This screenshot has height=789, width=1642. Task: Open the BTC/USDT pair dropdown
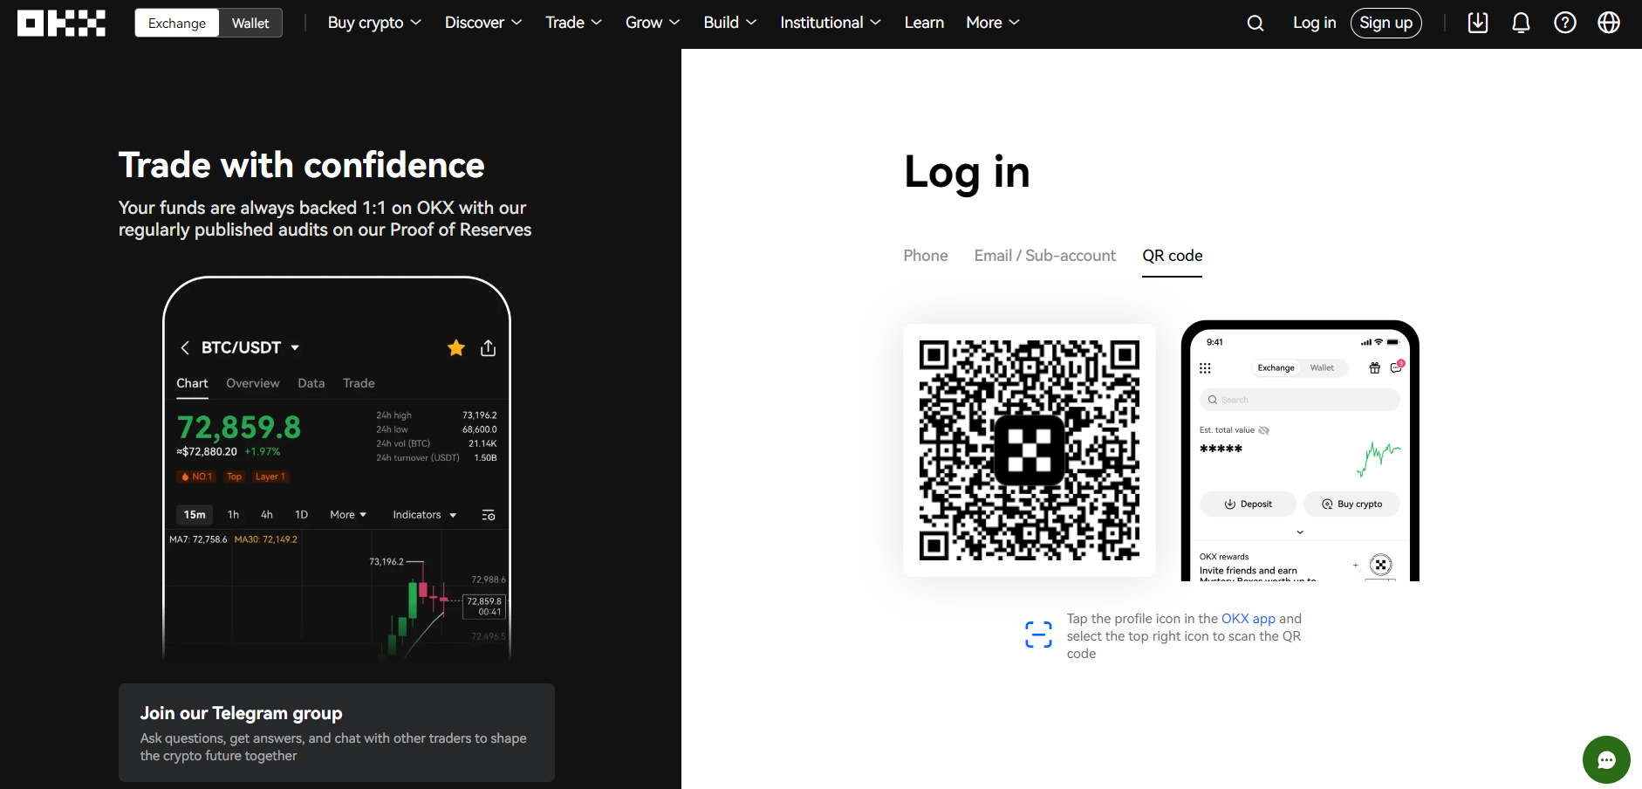click(295, 347)
